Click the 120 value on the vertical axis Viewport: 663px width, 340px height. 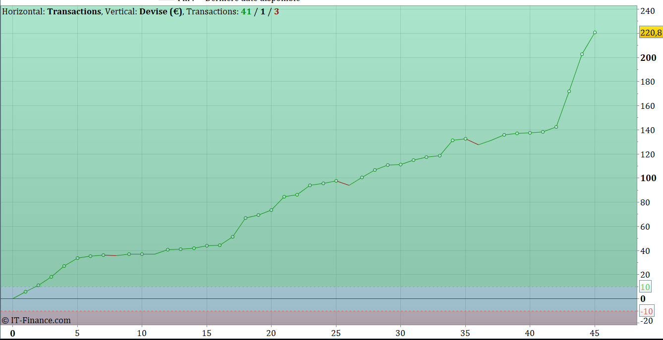(x=647, y=154)
